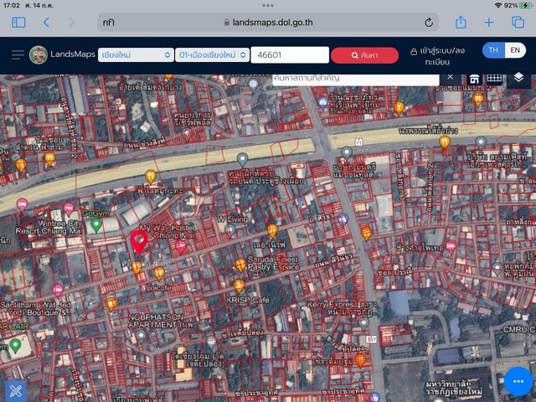Select the GoGym green map marker
This screenshot has width=536, height=402.
point(96,225)
